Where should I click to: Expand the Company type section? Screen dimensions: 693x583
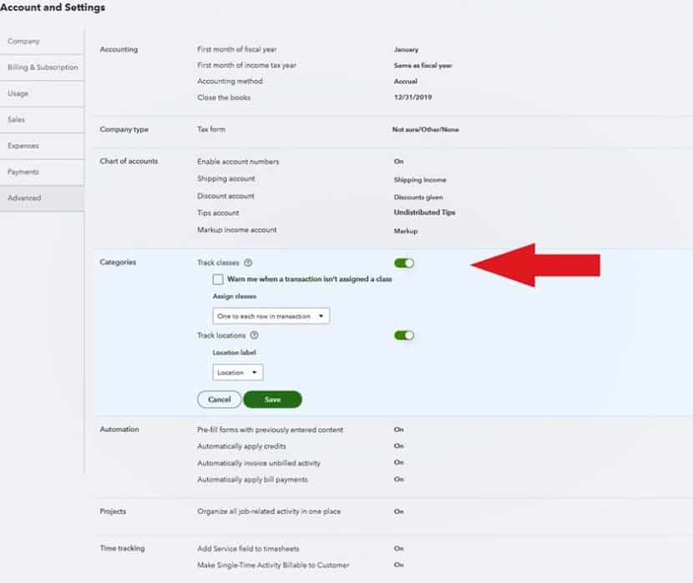click(125, 129)
